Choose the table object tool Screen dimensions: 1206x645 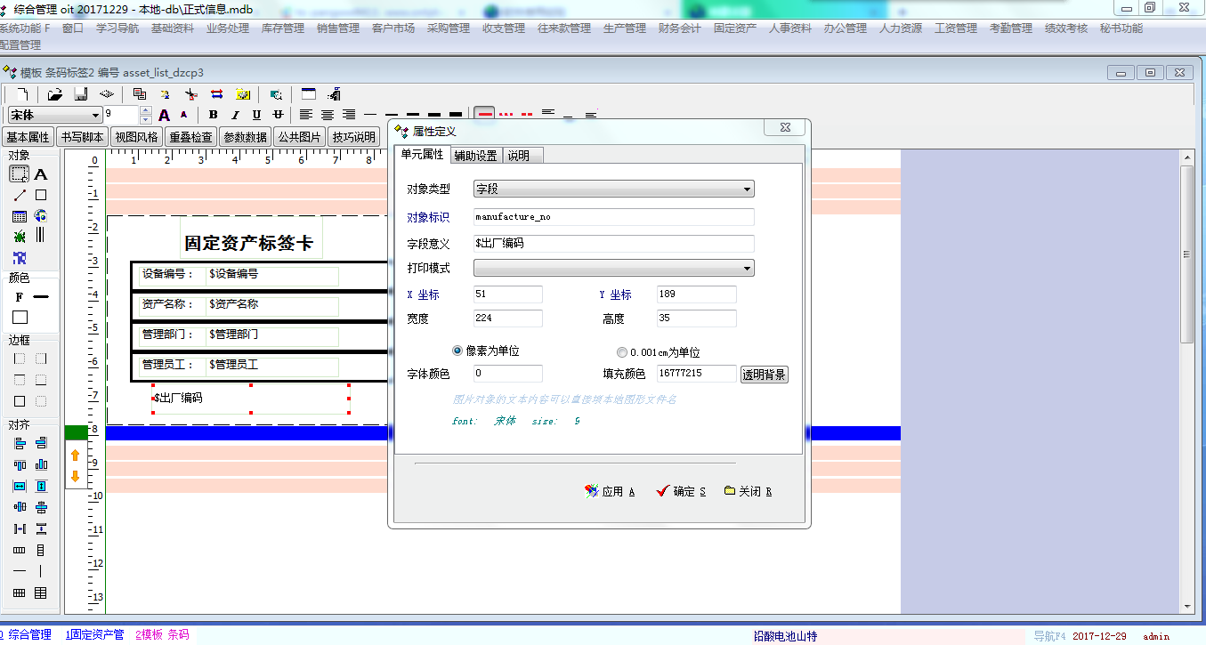point(20,216)
